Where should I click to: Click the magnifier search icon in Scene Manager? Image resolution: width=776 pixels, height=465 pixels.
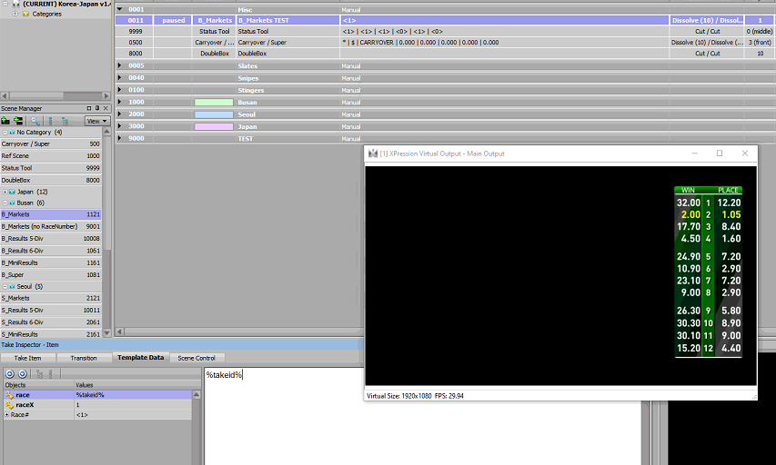pyautogui.click(x=35, y=121)
